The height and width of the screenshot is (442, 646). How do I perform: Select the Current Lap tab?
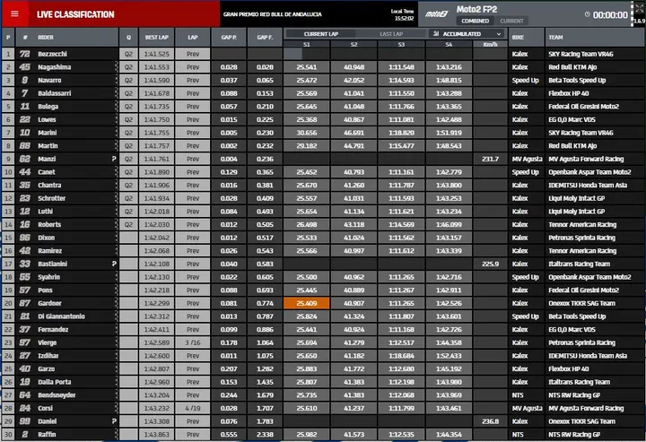point(320,34)
